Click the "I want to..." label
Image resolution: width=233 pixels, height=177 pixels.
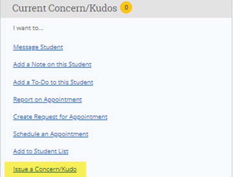pyautogui.click(x=26, y=28)
